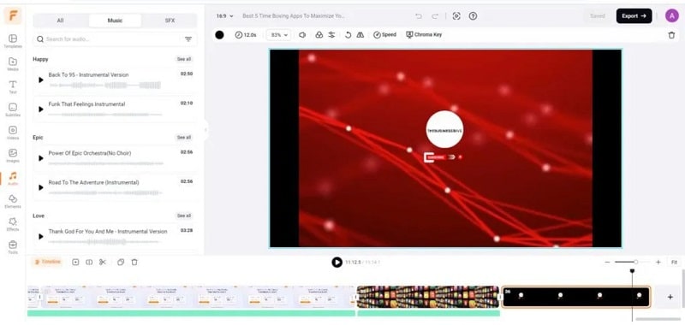
Task: Open the 83% zoom dropdown
Action: [x=279, y=35]
